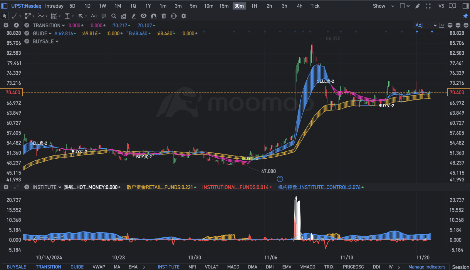
Task: Open the INSTITUTE sub-chart settings gear
Action: point(6,187)
